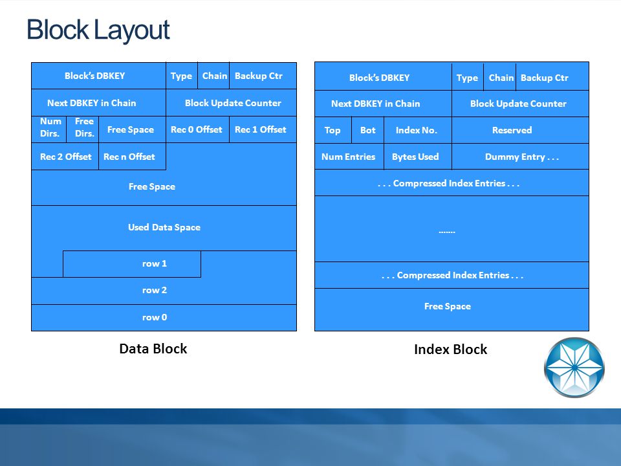
Task: Click "Next DBKEY in Chain" in Data Block
Action: (x=98, y=103)
